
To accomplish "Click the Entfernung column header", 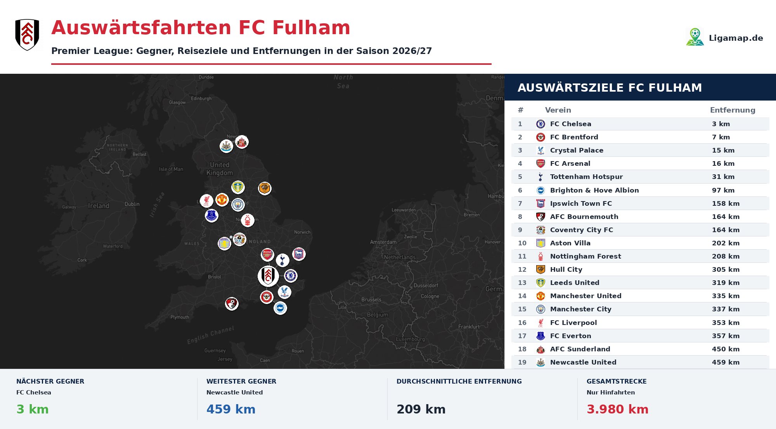I will point(733,110).
